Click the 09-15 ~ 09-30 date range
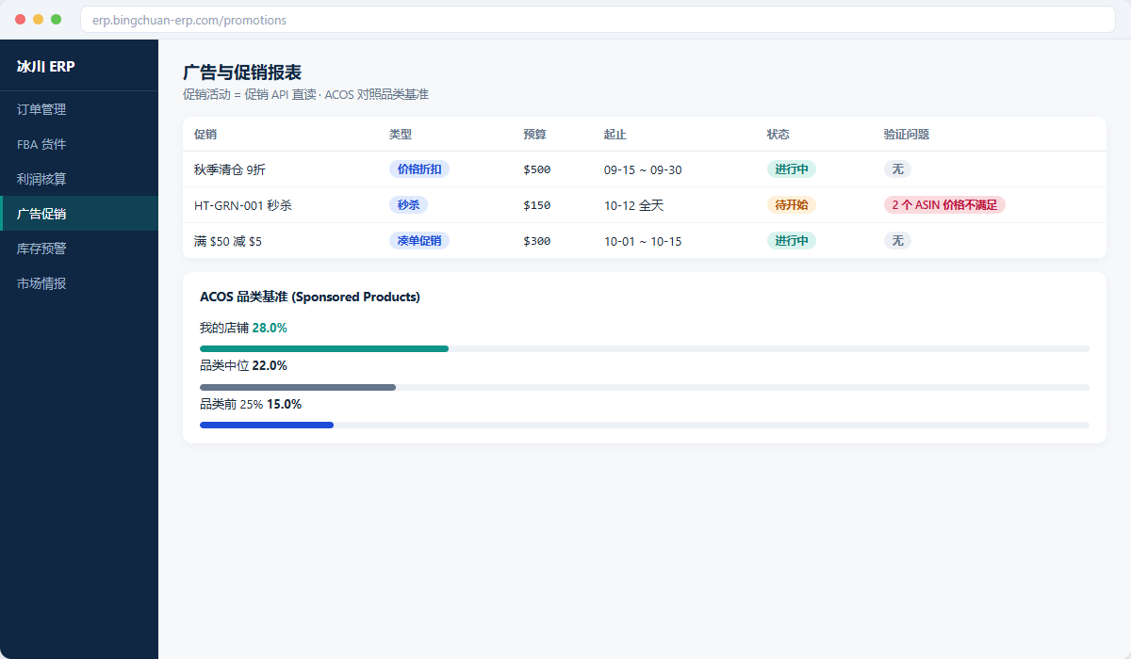Image resolution: width=1131 pixels, height=659 pixels. click(643, 169)
